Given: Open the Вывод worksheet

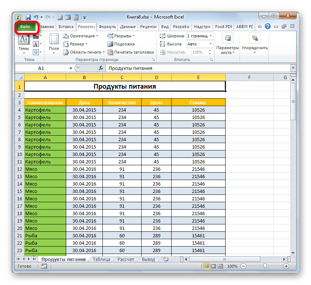Looking at the screenshot, I should pyautogui.click(x=148, y=259).
